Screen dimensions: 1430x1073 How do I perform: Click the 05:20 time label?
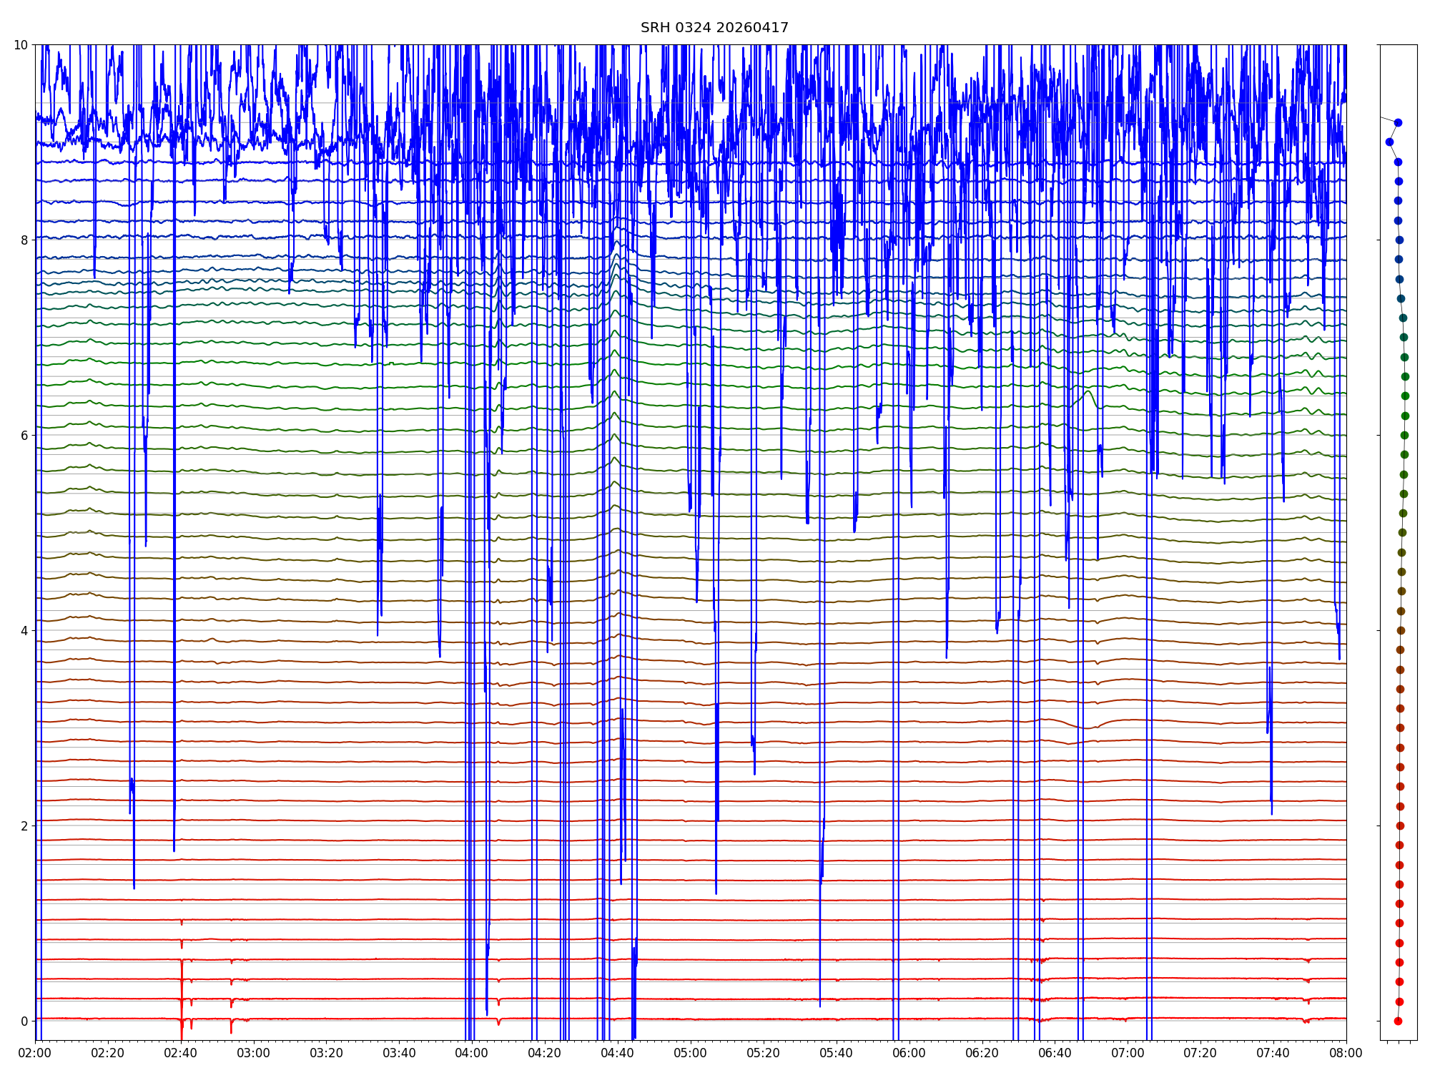pyautogui.click(x=764, y=1053)
